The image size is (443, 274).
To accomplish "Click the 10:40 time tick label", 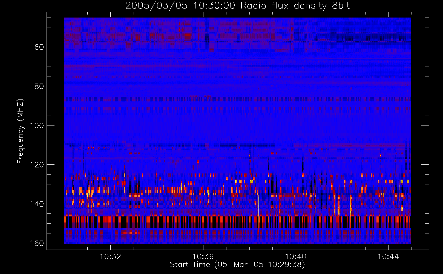I will pyautogui.click(x=296, y=257).
